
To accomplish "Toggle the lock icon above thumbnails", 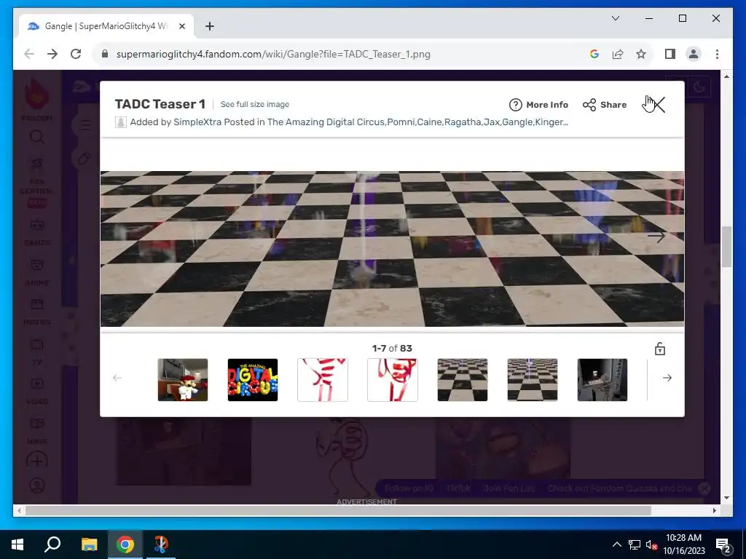I will pyautogui.click(x=659, y=349).
